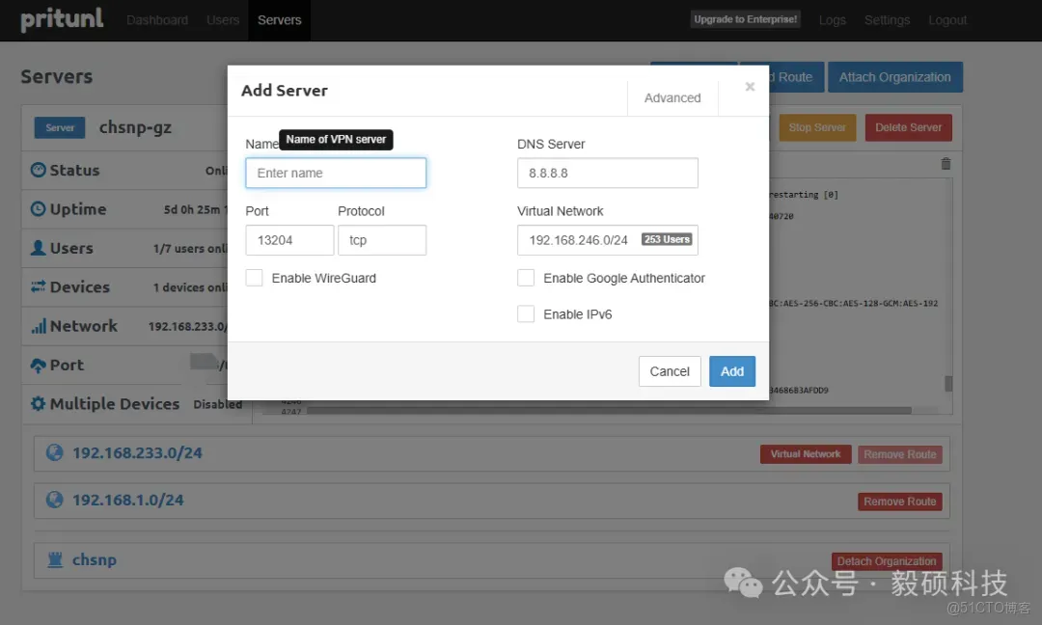This screenshot has height=625, width=1042.
Task: Click the Add button to create the server
Action: 731,370
